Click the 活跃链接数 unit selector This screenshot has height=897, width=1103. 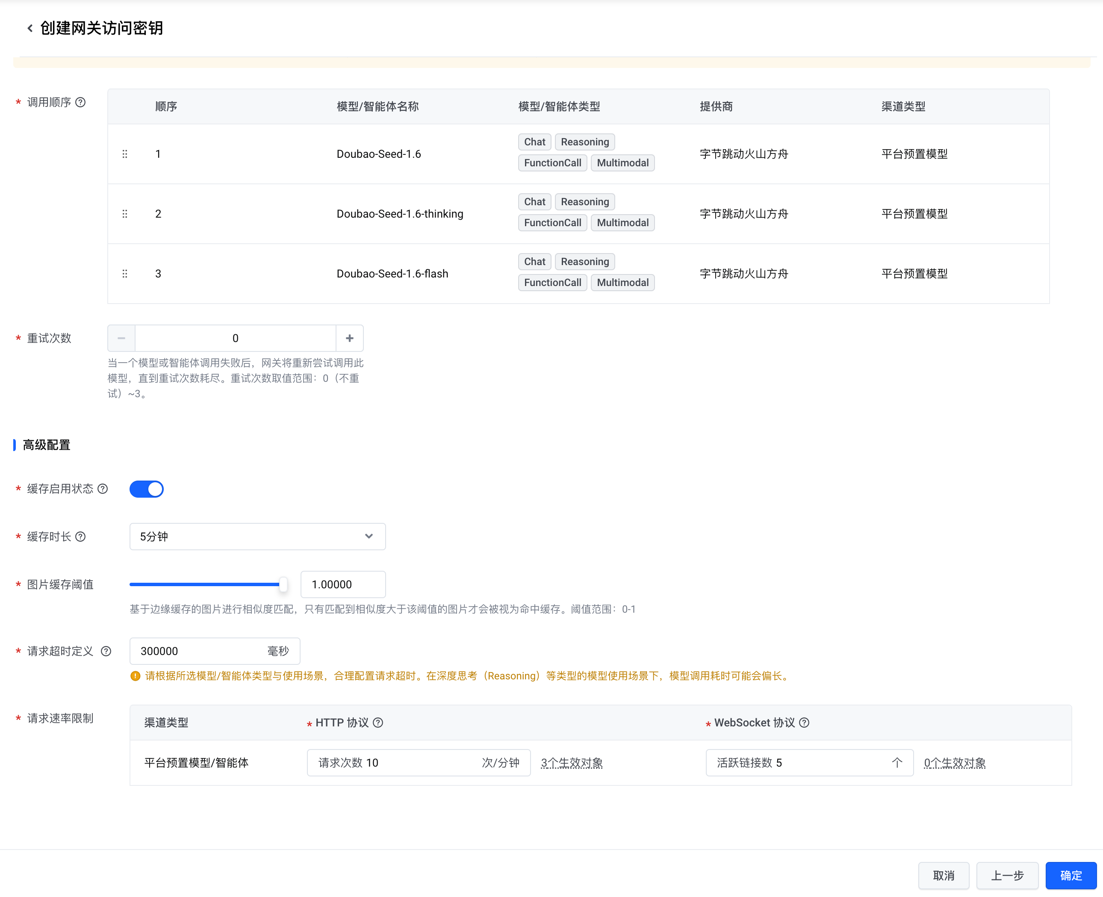tap(897, 763)
